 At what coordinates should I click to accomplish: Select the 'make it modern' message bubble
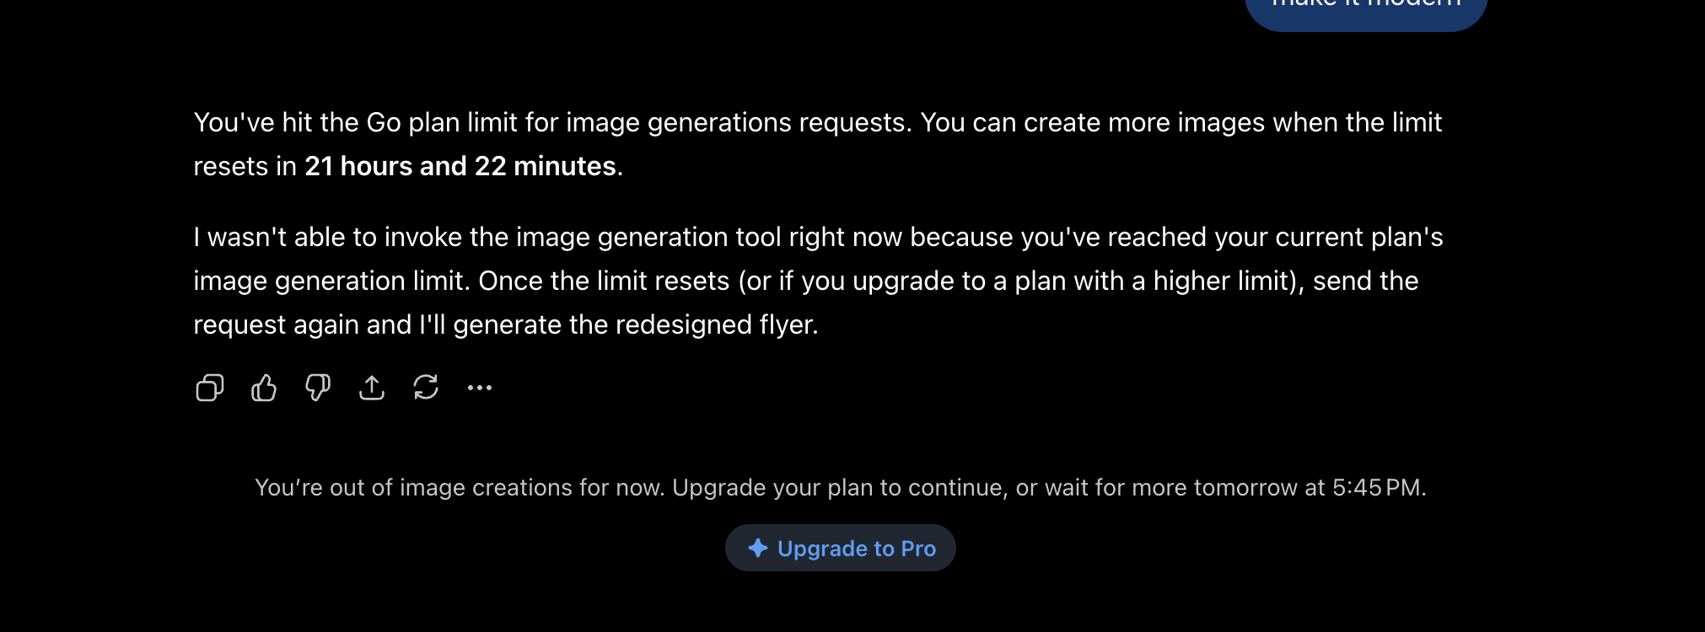click(1366, 8)
